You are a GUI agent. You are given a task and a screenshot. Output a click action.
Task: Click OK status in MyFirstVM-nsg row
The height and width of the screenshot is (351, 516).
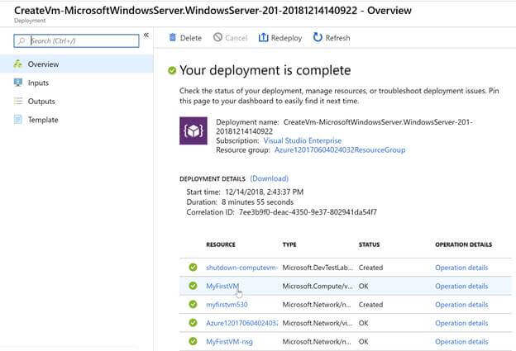click(363, 341)
